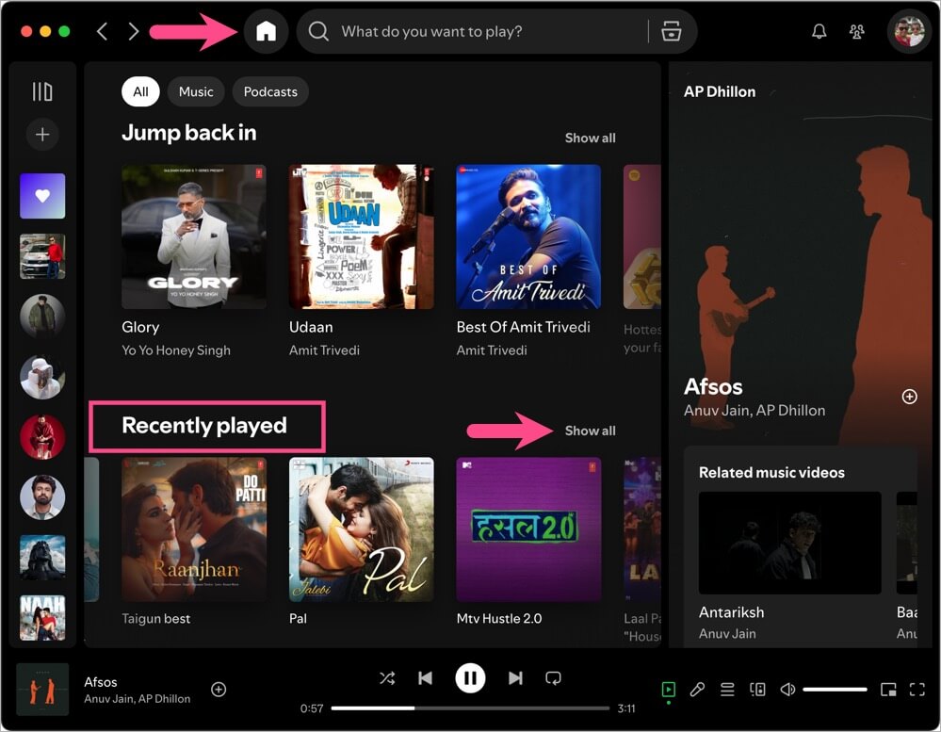Screen dimensions: 941x732
Task: Click Afsos title in the player bar
Action: pyautogui.click(x=100, y=682)
